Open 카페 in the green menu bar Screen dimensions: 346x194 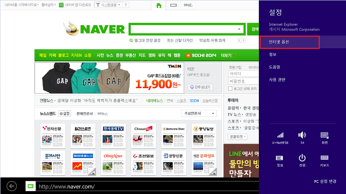pyautogui.click(x=52, y=55)
